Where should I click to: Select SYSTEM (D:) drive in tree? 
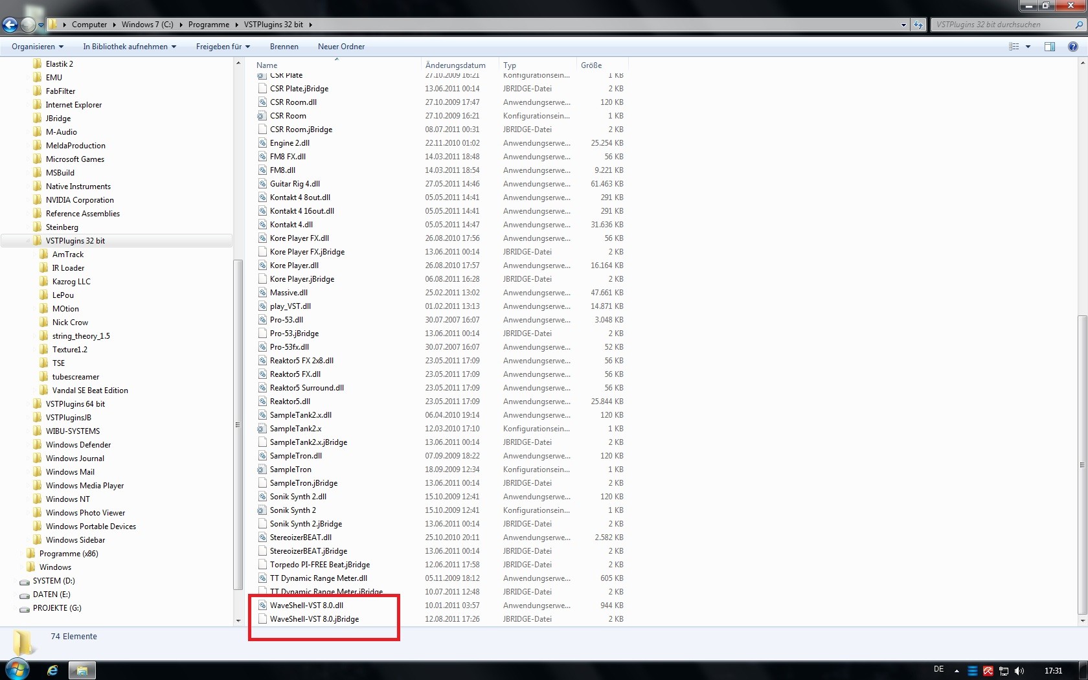point(54,581)
